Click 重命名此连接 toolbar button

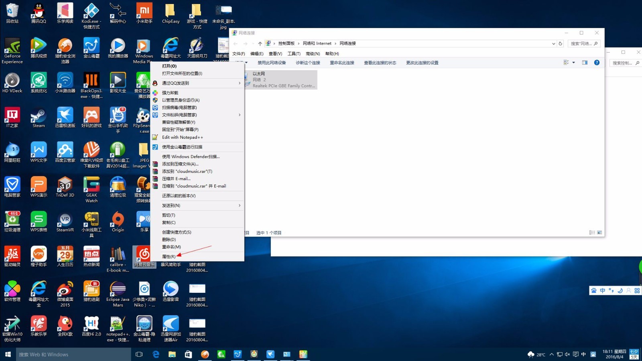pyautogui.click(x=342, y=63)
